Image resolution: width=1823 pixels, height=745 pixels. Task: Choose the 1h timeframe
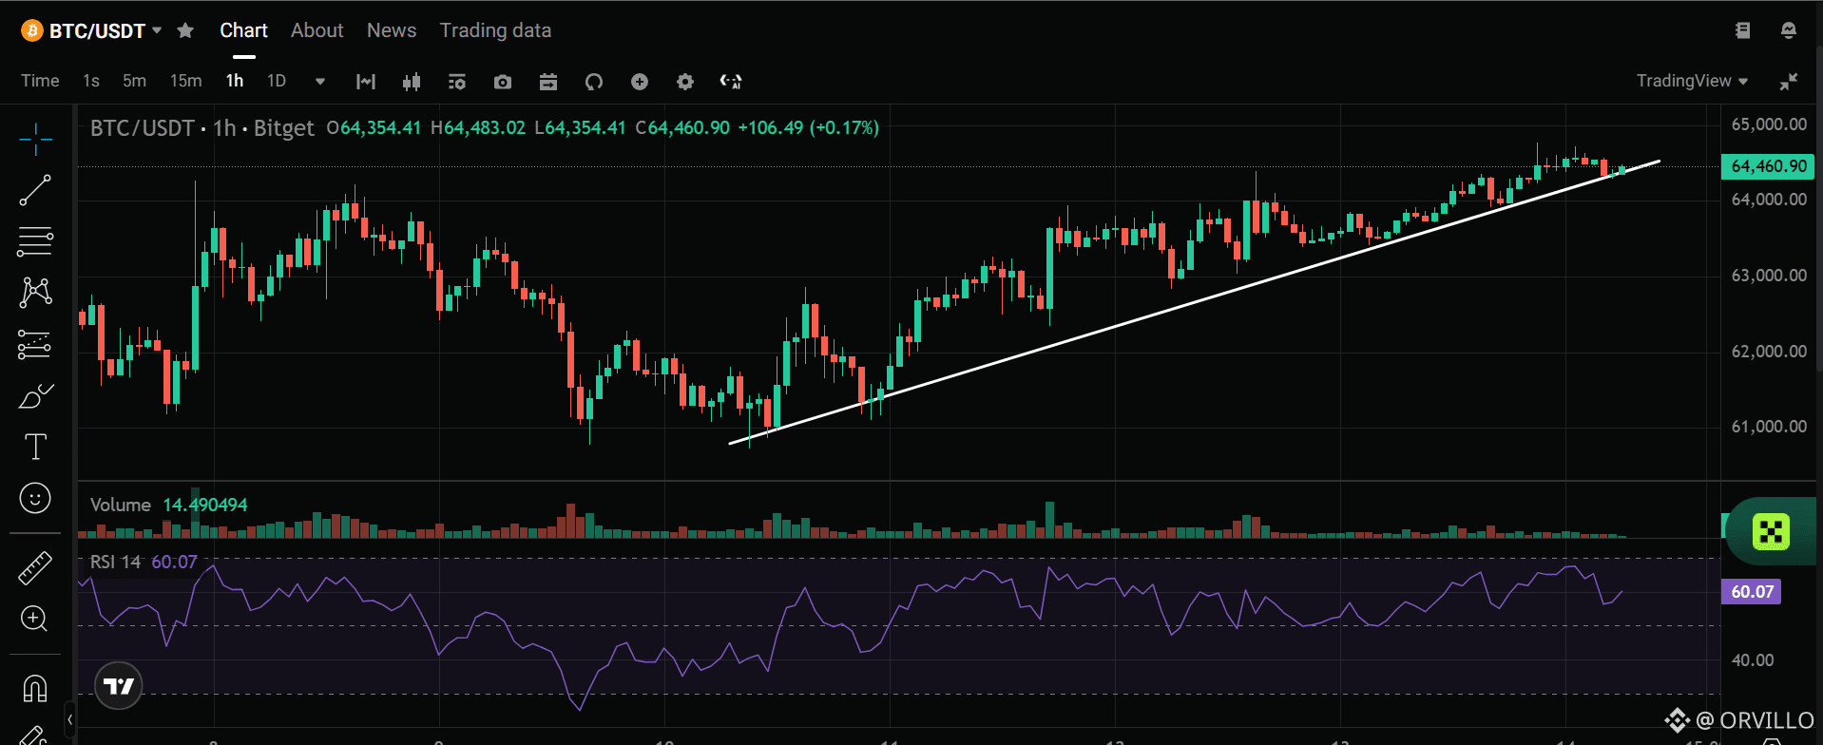(235, 81)
